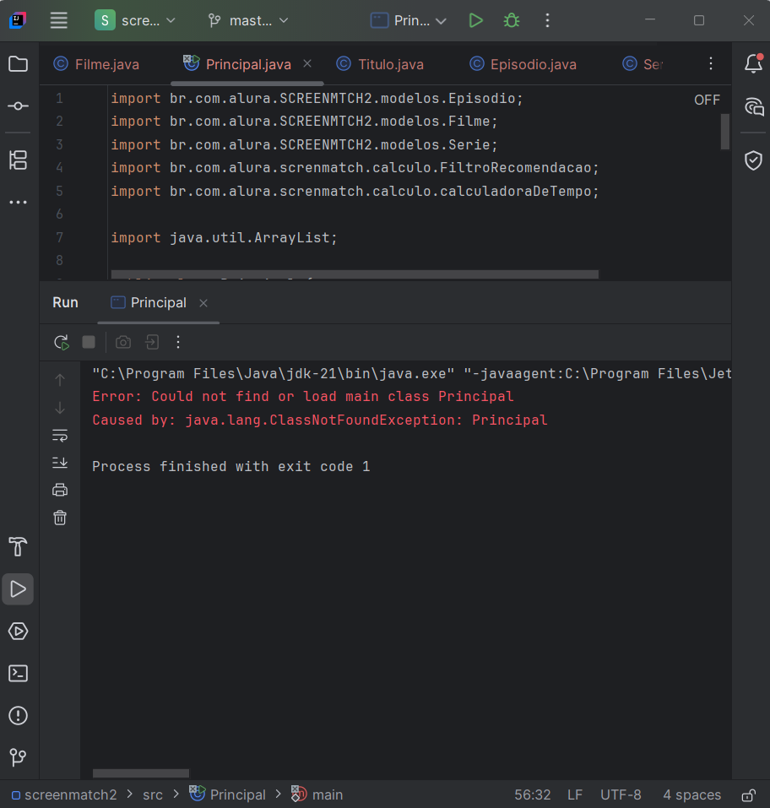The height and width of the screenshot is (808, 770).
Task: Switch to the Titulo.java tab
Action: [380, 64]
